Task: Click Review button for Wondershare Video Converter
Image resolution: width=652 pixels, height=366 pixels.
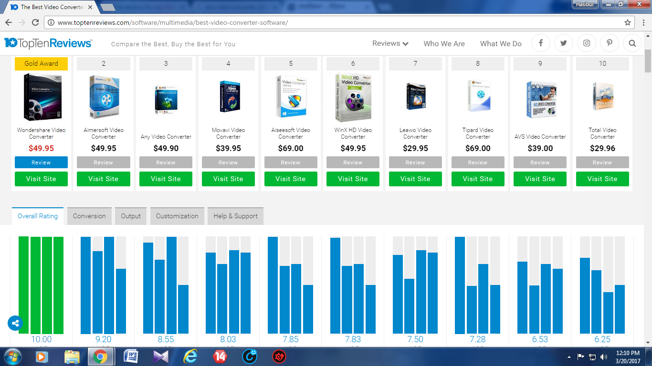Action: point(41,163)
